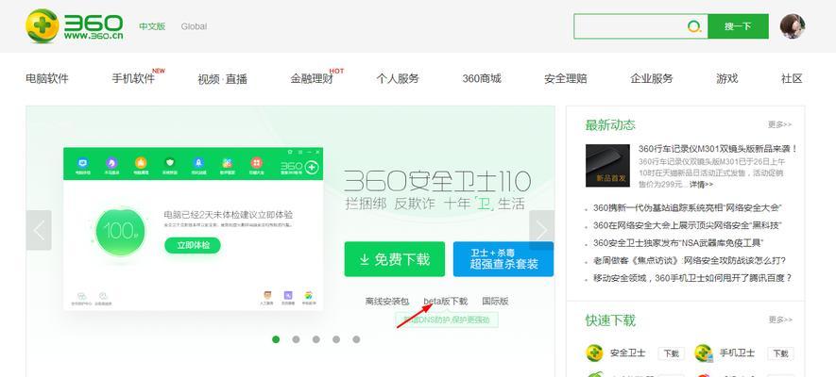Image resolution: width=836 pixels, height=377 pixels.
Task: Go to next banner slide arrow
Action: [541, 230]
